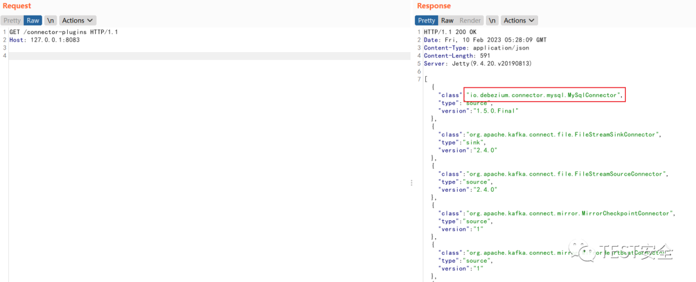This screenshot has height=282, width=696.
Task: Click the Date header line in response
Action: click(485, 40)
